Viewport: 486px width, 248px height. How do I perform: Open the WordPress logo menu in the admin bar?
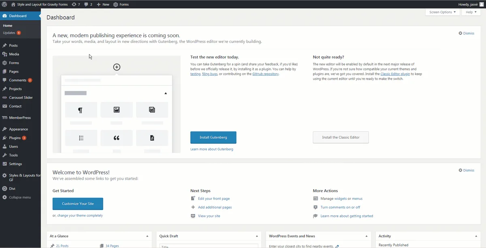coord(4,4)
